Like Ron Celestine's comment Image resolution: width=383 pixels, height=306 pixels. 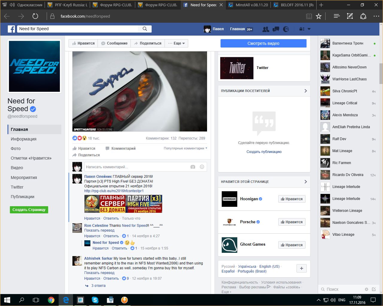(x=92, y=236)
